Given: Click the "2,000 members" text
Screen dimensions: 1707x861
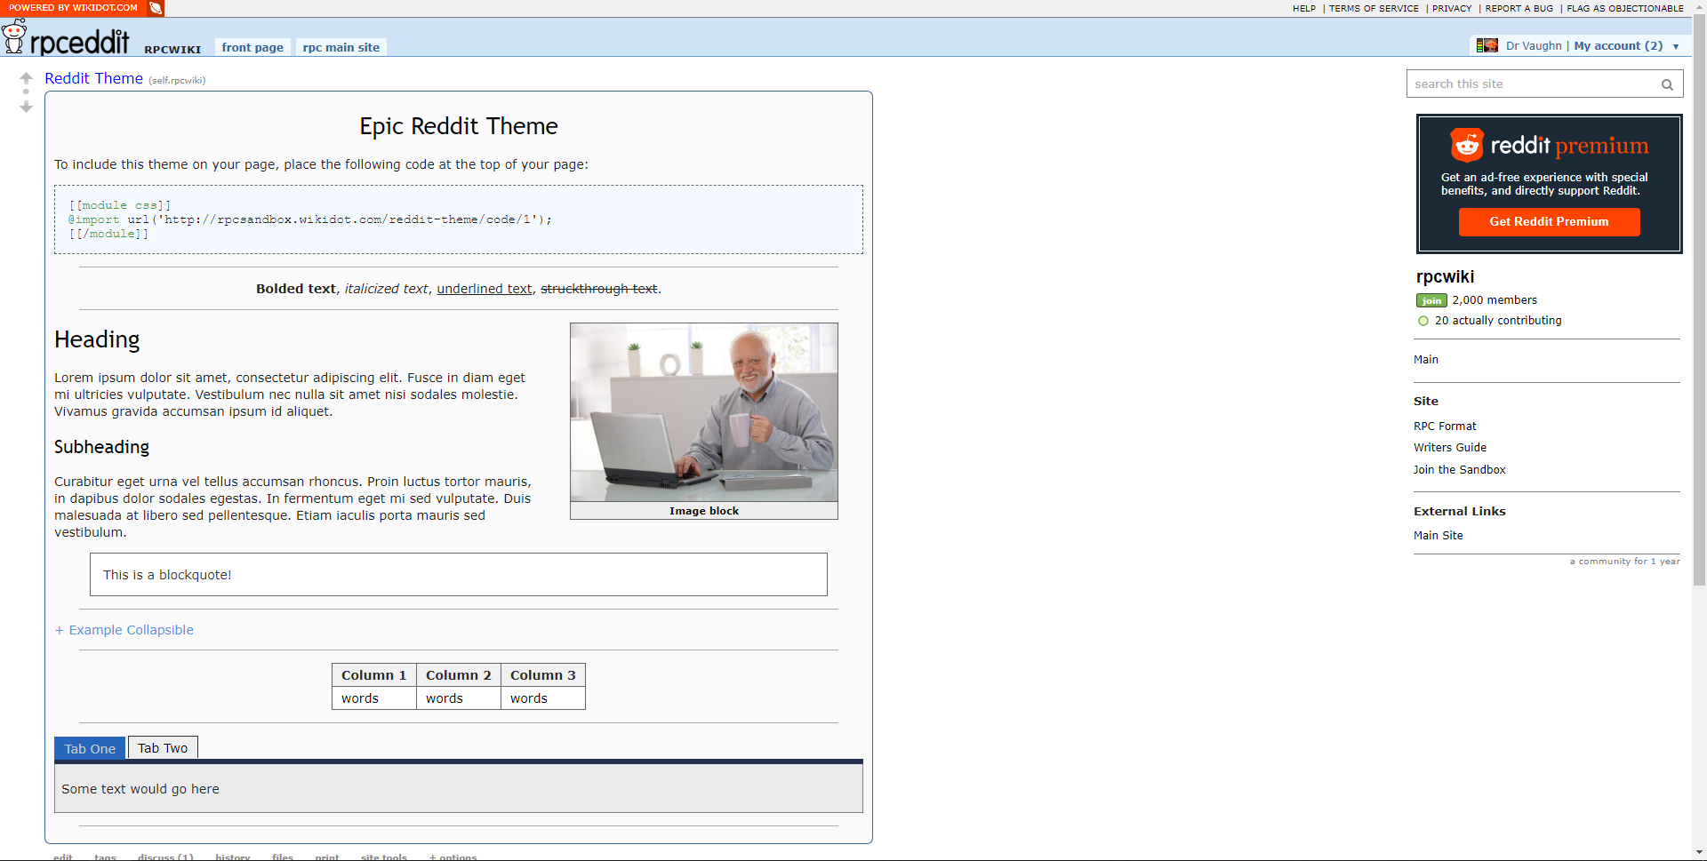Looking at the screenshot, I should [1495, 300].
